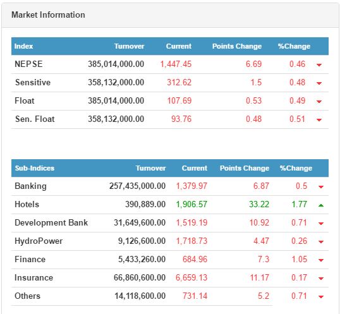Select the Hotels sub-index name
Viewport: 340px width, 314px height.
pos(27,204)
